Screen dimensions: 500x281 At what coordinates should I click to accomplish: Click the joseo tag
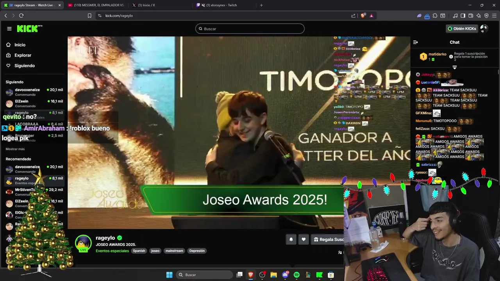(155, 251)
